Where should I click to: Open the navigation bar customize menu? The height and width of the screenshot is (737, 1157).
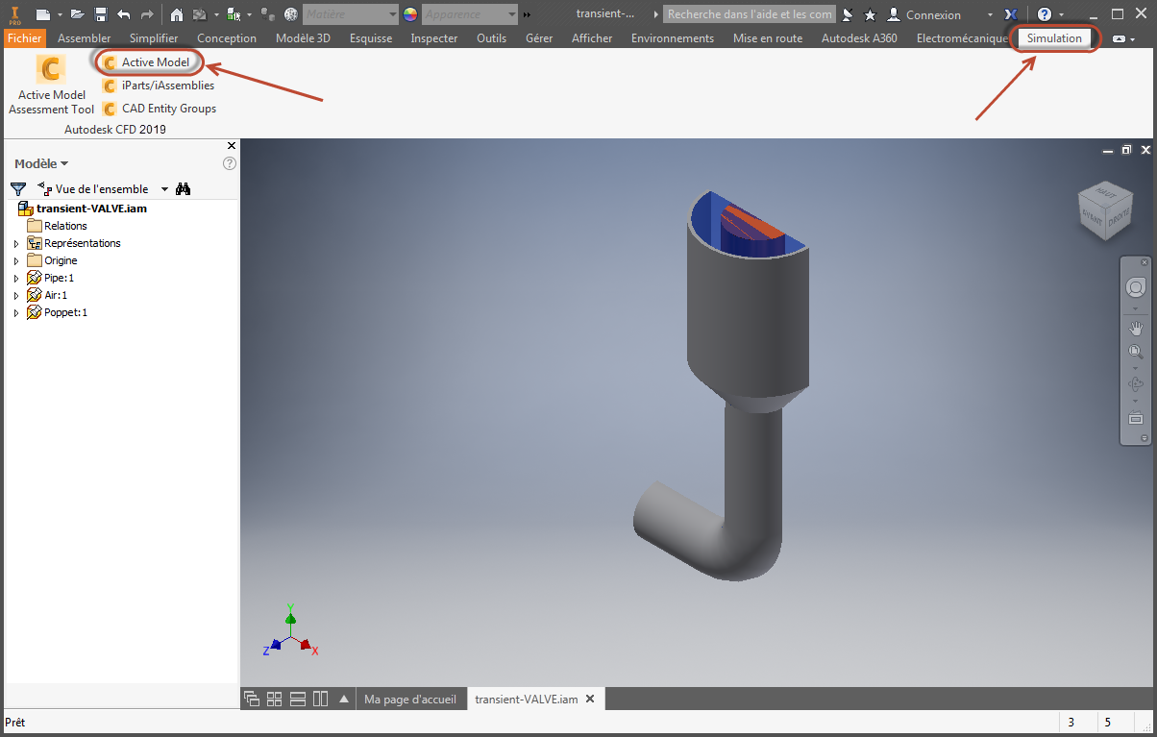(x=1144, y=438)
